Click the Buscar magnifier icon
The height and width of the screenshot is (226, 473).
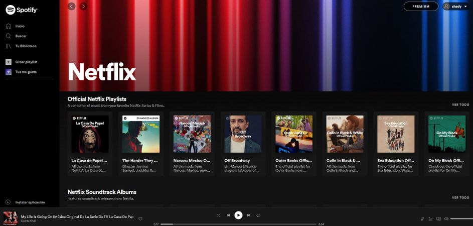click(9, 36)
